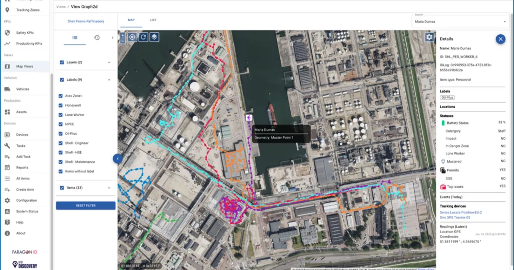
Task: Open map settings gear icon
Action: pos(429,37)
